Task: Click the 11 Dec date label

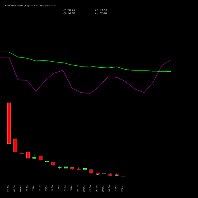Action: 33,188
